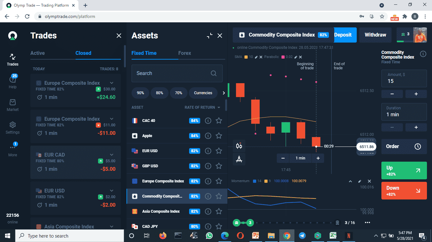Star the Europe Composite Index asset
This screenshot has width=432, height=242.
(219, 181)
